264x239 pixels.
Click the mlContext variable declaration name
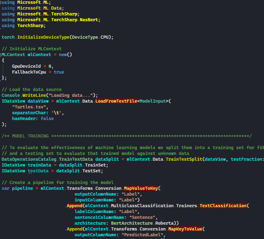pyautogui.click(x=39, y=55)
